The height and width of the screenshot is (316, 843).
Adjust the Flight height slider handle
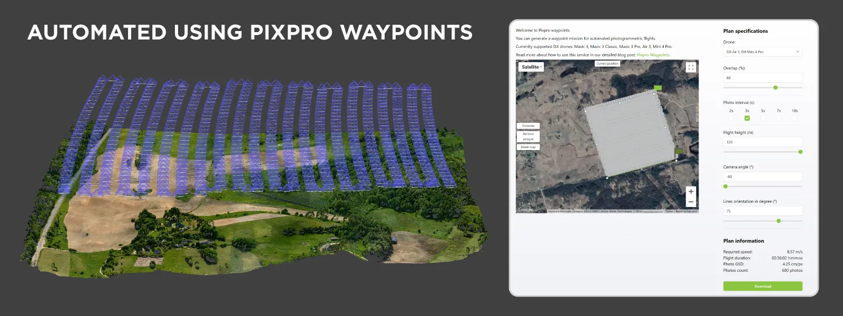[x=800, y=152]
